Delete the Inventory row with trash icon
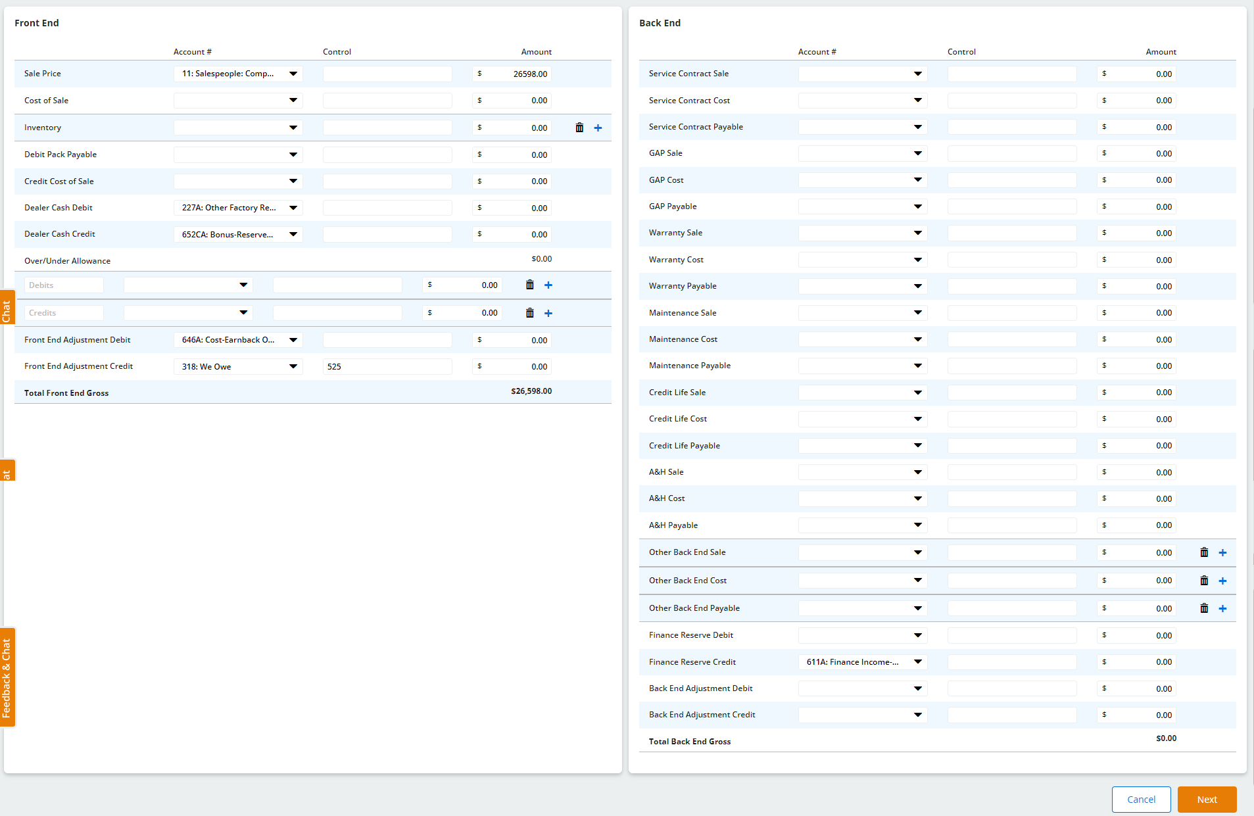The width and height of the screenshot is (1254, 816). click(579, 128)
